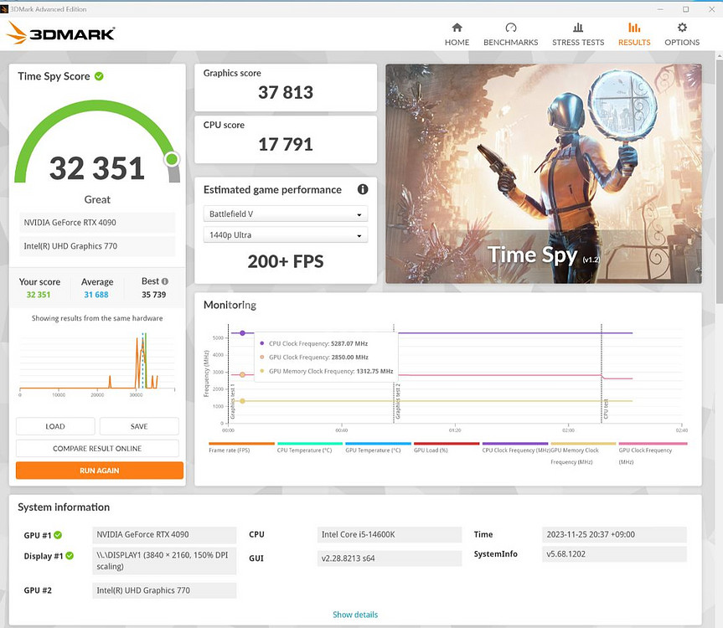Screen dimensions: 723x628
Task: Click the CPU test timeline marker
Action: pyautogui.click(x=606, y=409)
